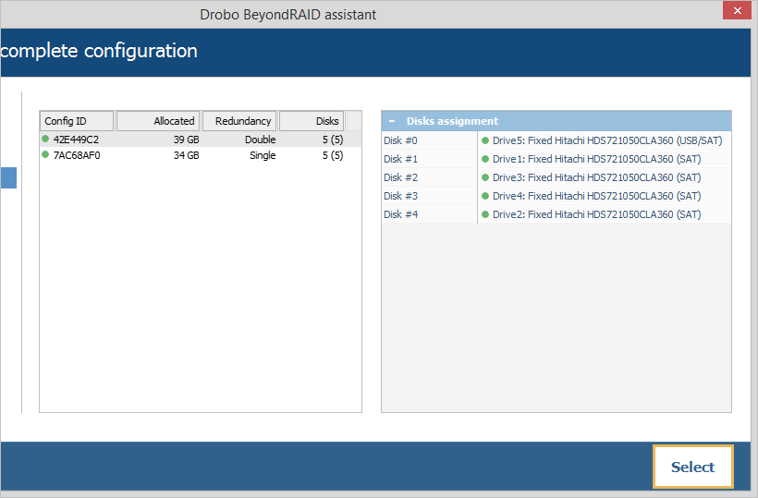
Task: Click green status icon next to Drive5
Action: point(485,140)
